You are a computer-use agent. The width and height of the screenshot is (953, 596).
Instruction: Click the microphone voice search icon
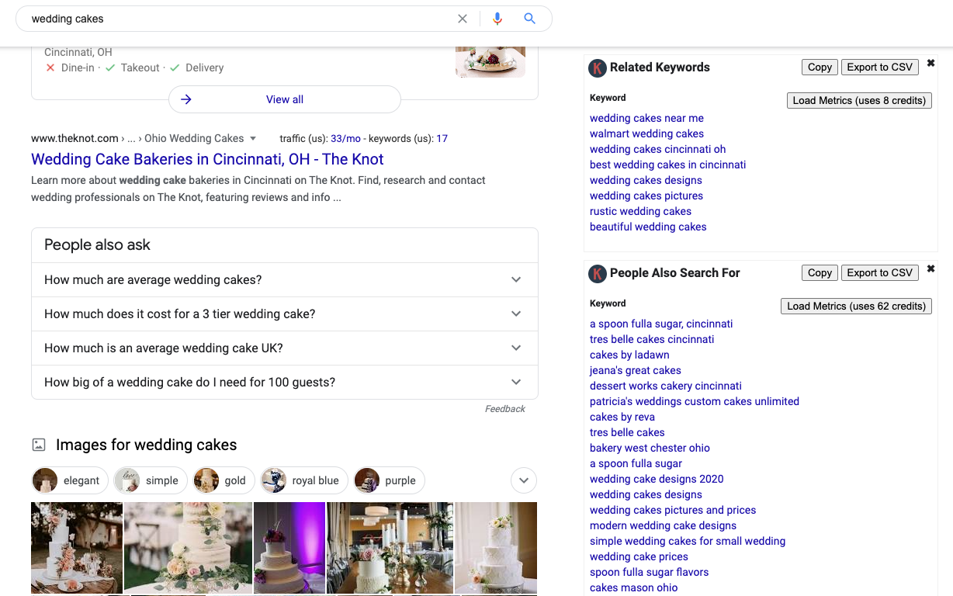pyautogui.click(x=497, y=19)
